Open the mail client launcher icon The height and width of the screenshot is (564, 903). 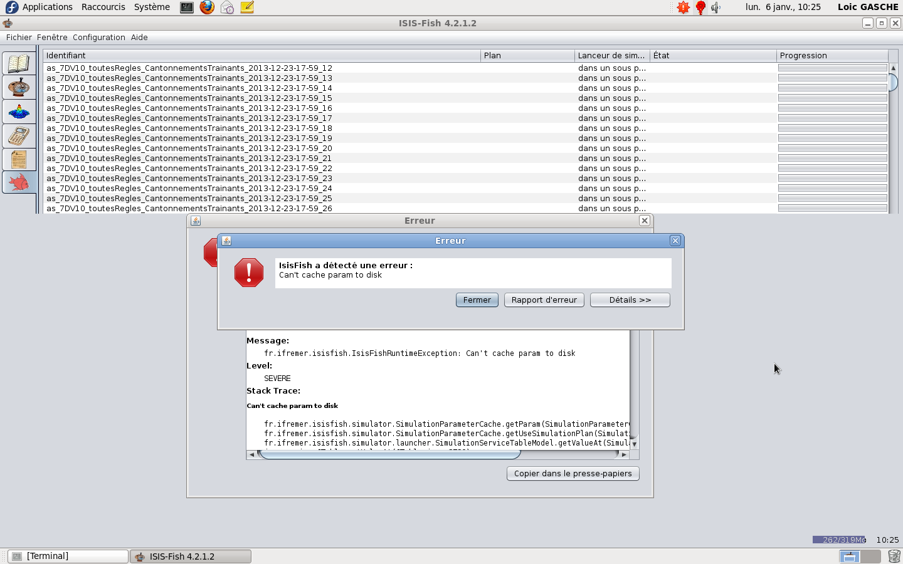click(x=227, y=8)
